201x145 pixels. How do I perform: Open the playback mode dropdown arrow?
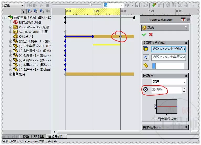pos(132,5)
